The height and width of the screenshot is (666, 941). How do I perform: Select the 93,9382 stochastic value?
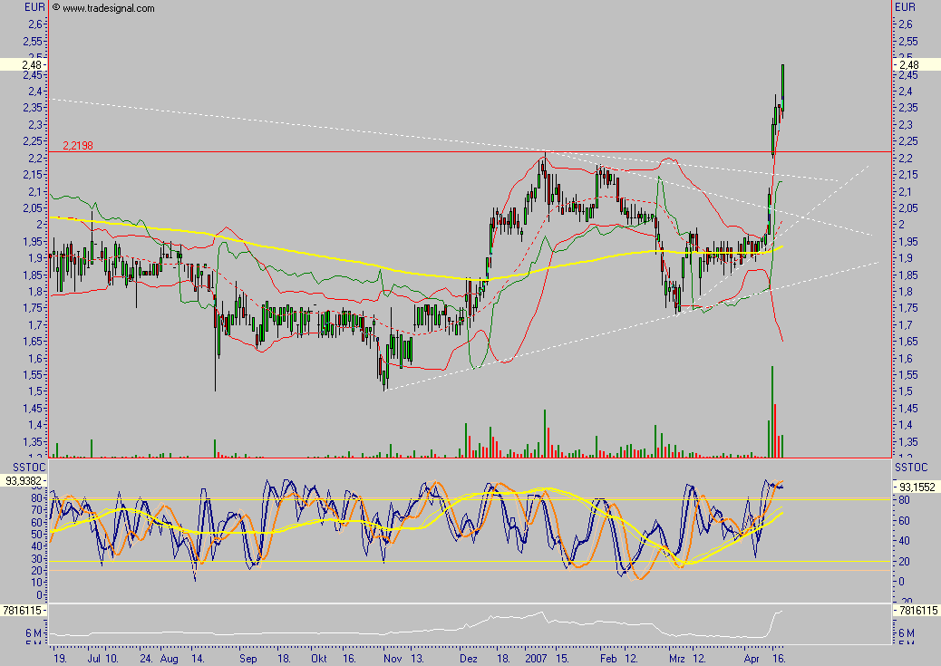tap(24, 480)
